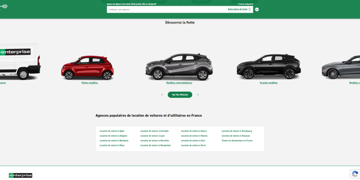Open the 'Petits modèles' link
Screen dimensions: 360x180
90,83
